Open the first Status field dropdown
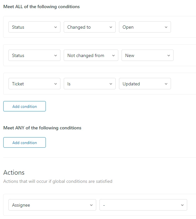Screen dimensions: 196x219 coord(34,27)
